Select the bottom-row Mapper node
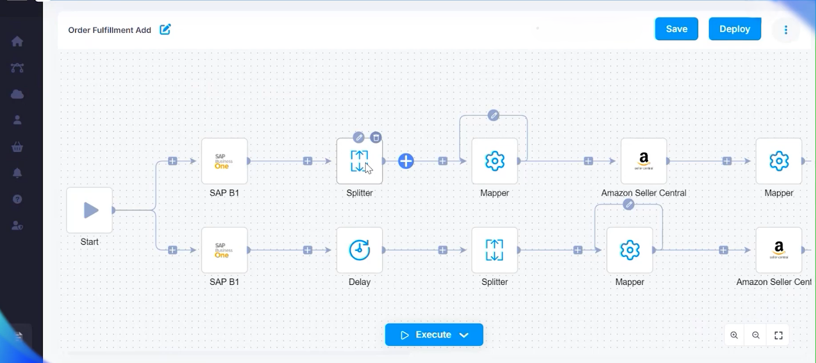Viewport: 816px width, 363px height. tap(630, 250)
